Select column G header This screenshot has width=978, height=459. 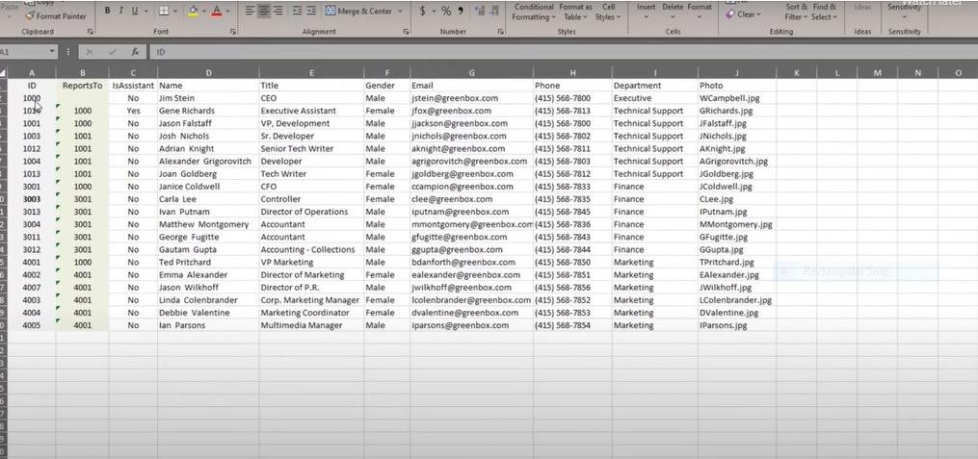click(x=471, y=73)
